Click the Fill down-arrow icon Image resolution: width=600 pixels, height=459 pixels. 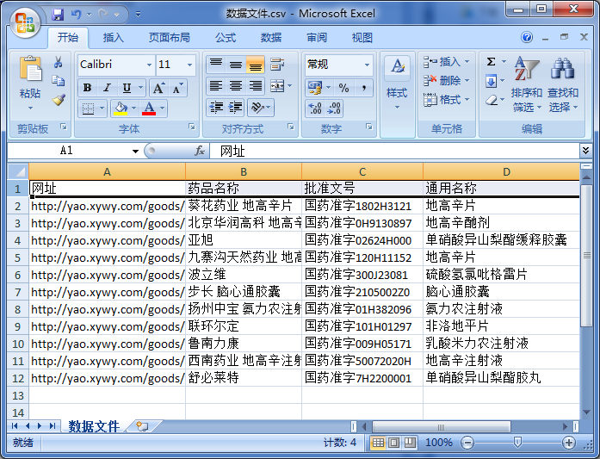coord(491,81)
